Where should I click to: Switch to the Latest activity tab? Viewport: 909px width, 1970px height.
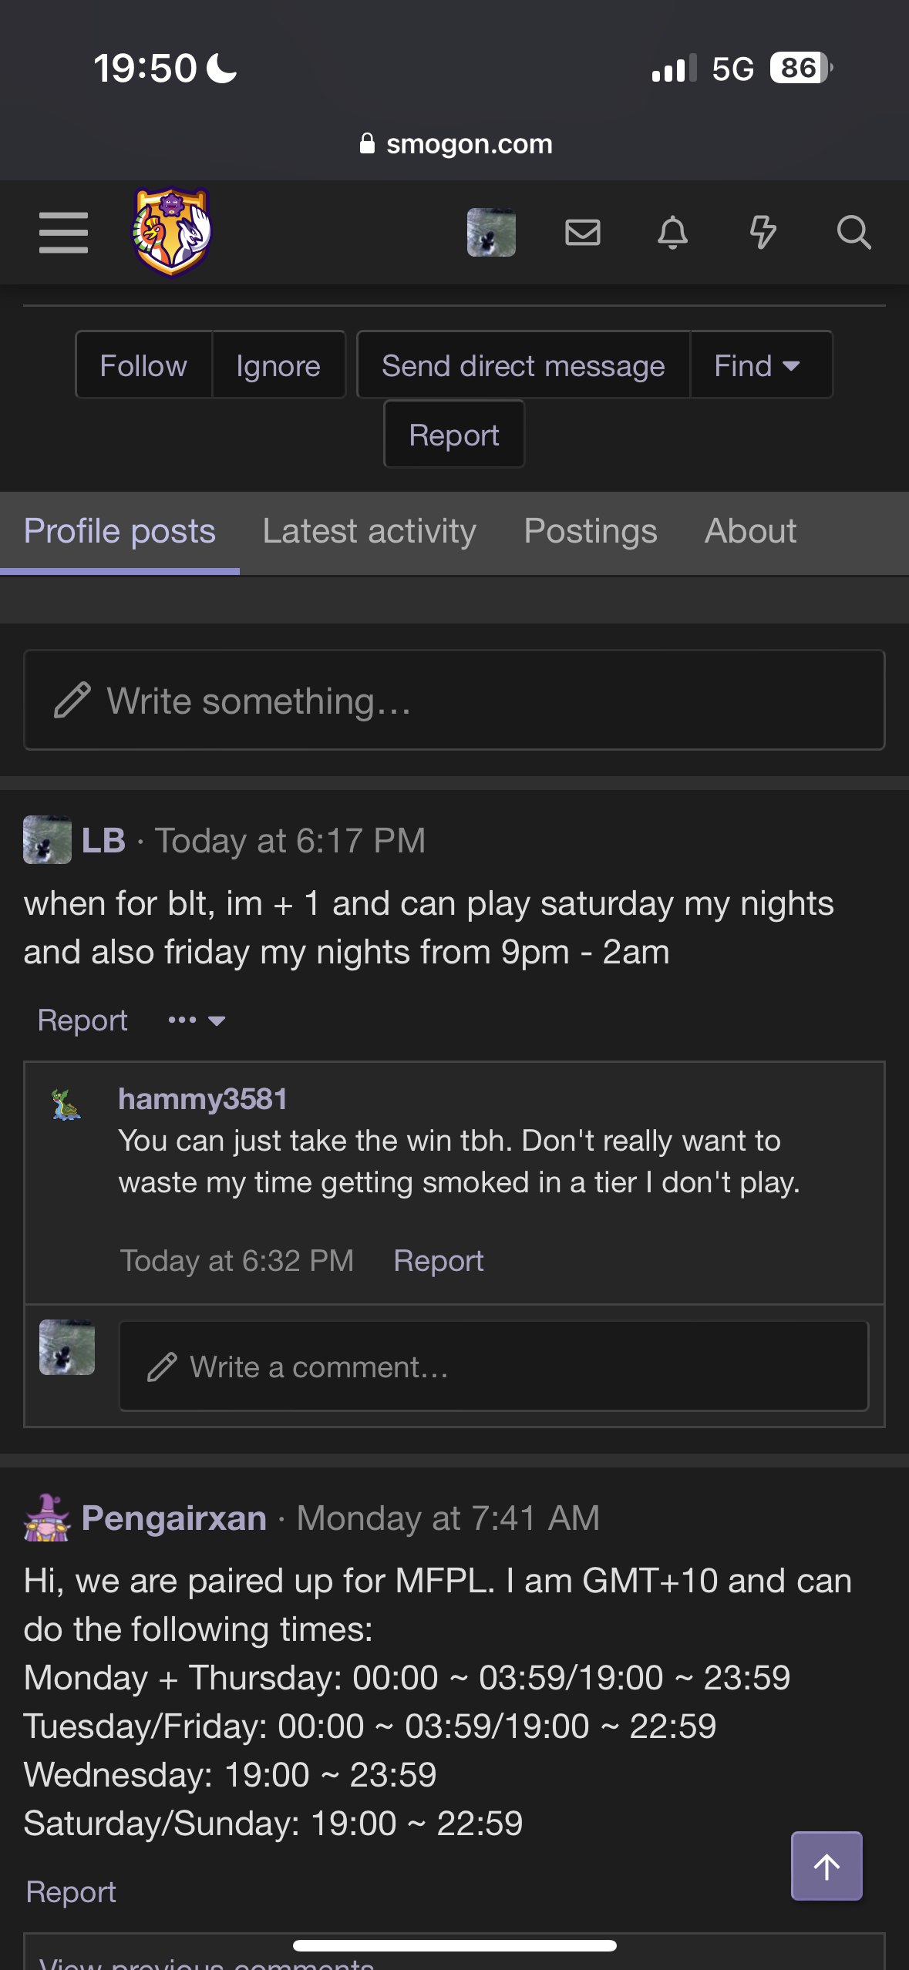point(369,532)
